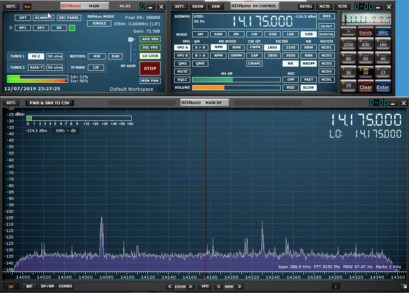409x293 pixels.
Task: Select VFO B
Action: pyautogui.click(x=182, y=55)
